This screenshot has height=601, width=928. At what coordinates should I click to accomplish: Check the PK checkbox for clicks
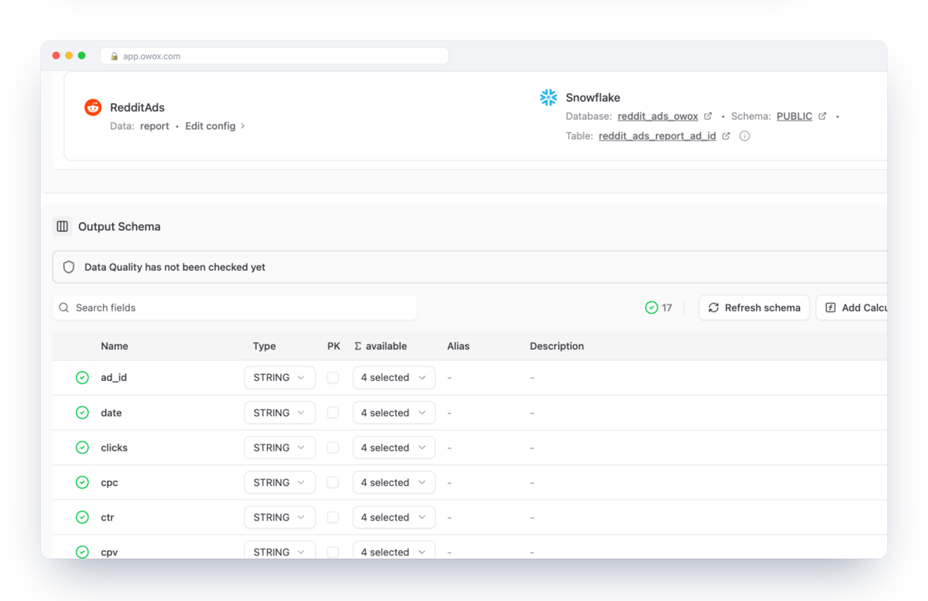click(x=333, y=448)
